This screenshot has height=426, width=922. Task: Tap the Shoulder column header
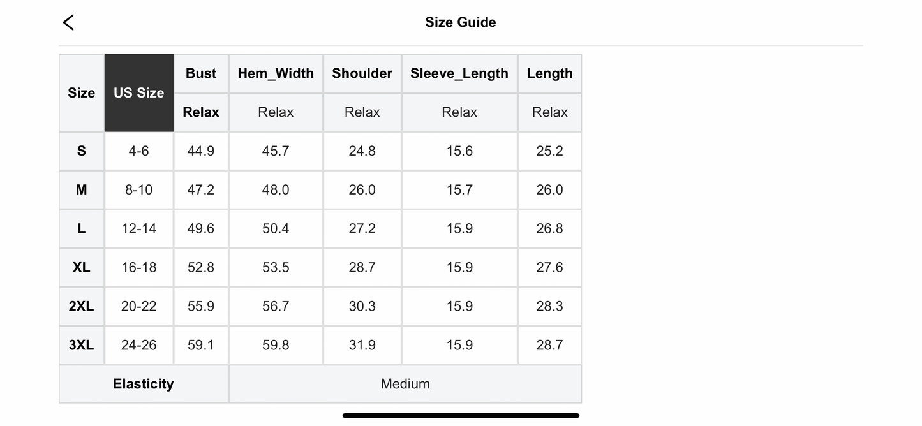point(362,73)
